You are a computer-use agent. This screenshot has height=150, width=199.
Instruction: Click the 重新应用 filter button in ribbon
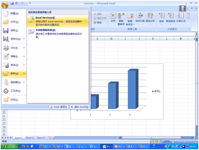100,18
